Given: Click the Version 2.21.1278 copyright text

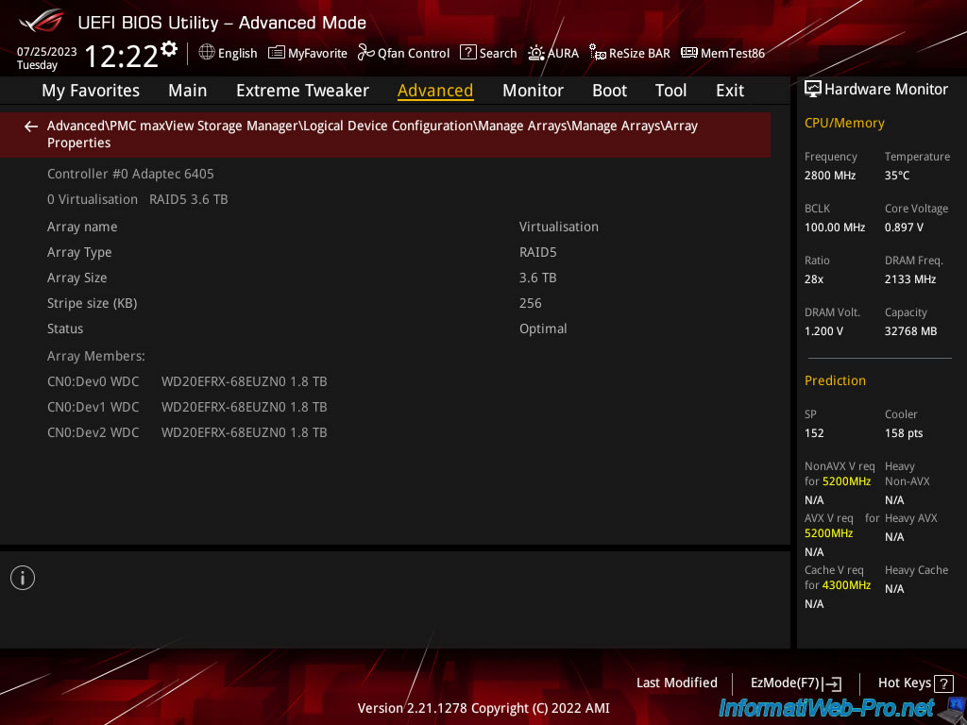Looking at the screenshot, I should point(483,708).
